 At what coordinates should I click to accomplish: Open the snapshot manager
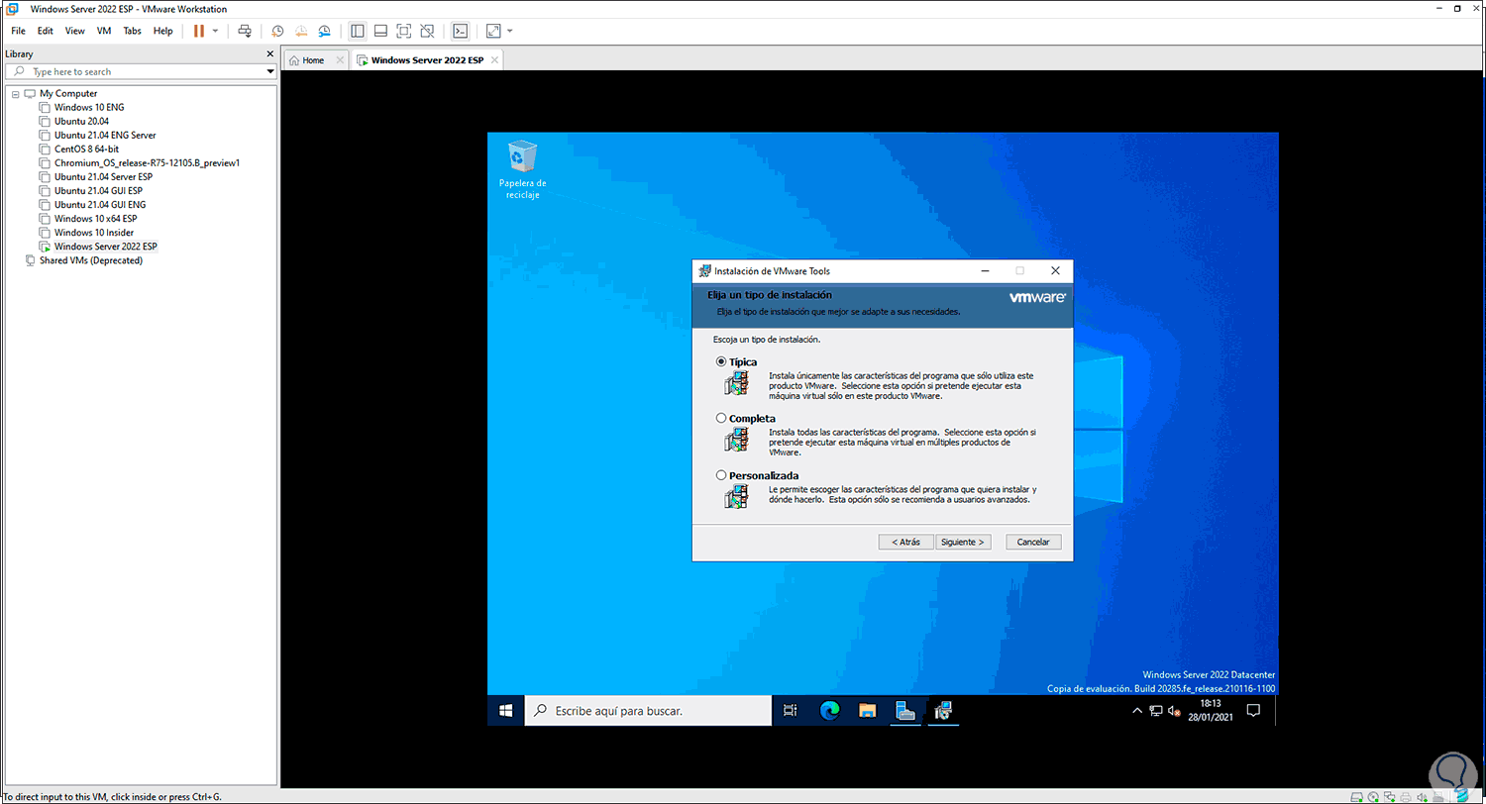(325, 31)
